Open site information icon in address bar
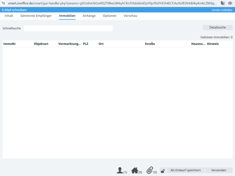Image resolution: width=235 pixels, height=176 pixels. click(x=3, y=3)
